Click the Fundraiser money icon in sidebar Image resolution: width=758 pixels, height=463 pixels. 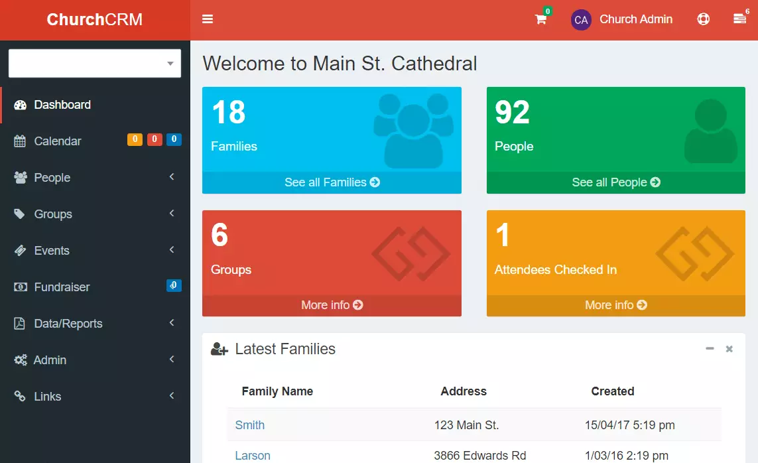pyautogui.click(x=21, y=287)
